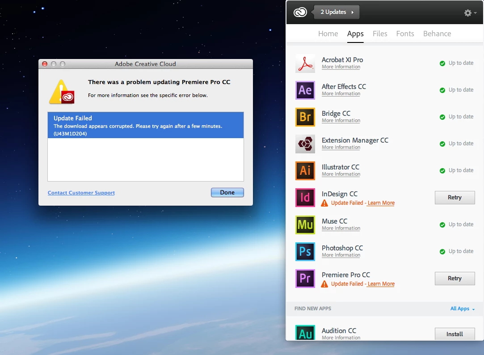
Task: Open More Information for Bridge CC
Action: [341, 120]
